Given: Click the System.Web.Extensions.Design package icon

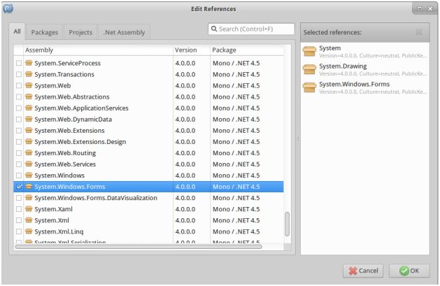Looking at the screenshot, I should point(29,141).
